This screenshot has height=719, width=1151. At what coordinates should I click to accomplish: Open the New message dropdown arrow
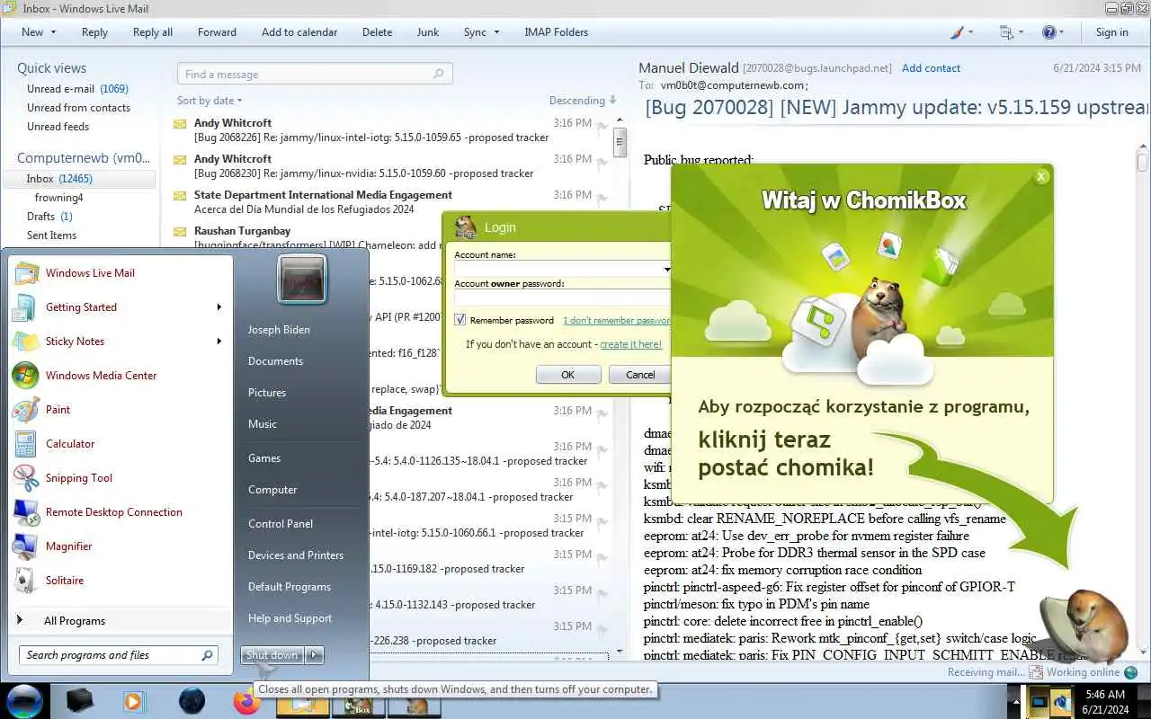[53, 32]
